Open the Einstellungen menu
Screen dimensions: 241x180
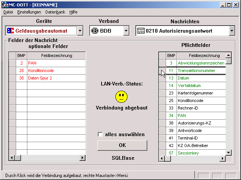(29, 12)
